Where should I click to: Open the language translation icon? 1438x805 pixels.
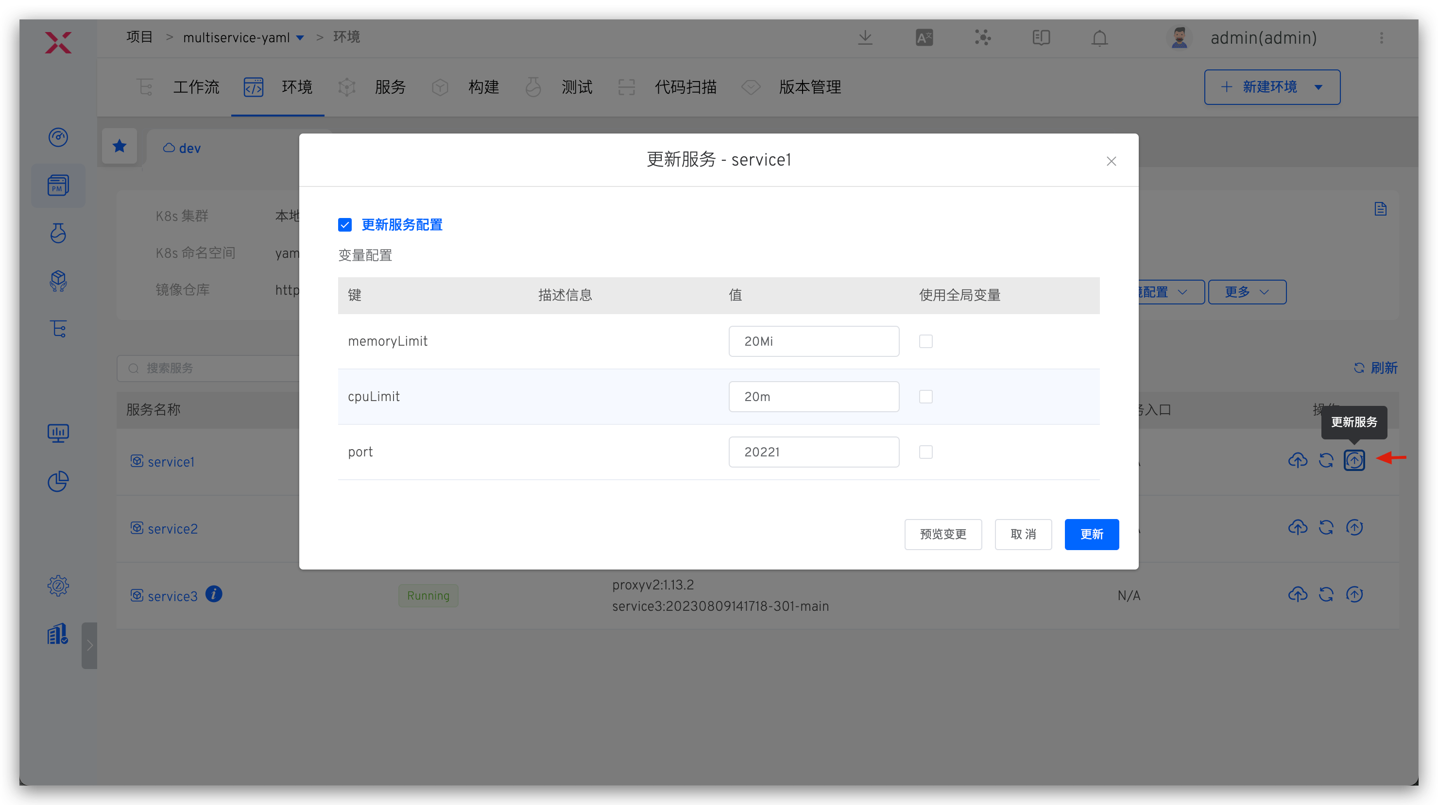[924, 38]
